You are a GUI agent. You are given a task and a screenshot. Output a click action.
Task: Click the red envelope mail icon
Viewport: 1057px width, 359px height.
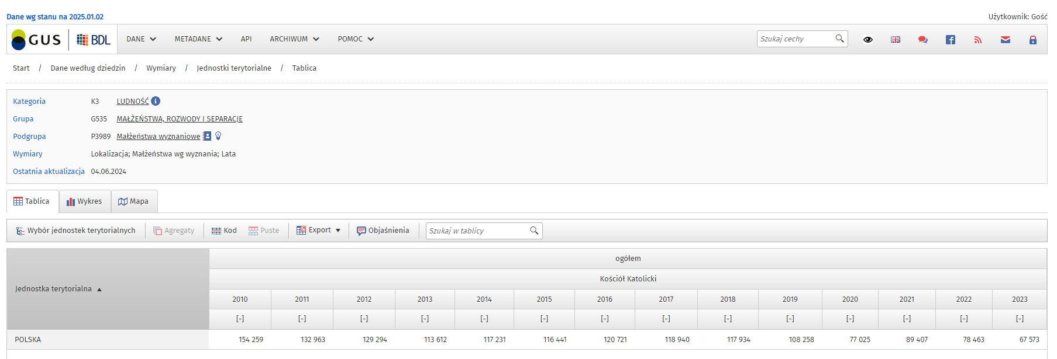[1005, 40]
